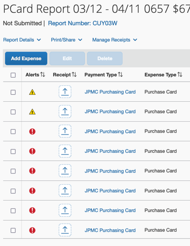Open the red alert in seventh expense row
The width and height of the screenshot is (190, 246).
pos(32,210)
